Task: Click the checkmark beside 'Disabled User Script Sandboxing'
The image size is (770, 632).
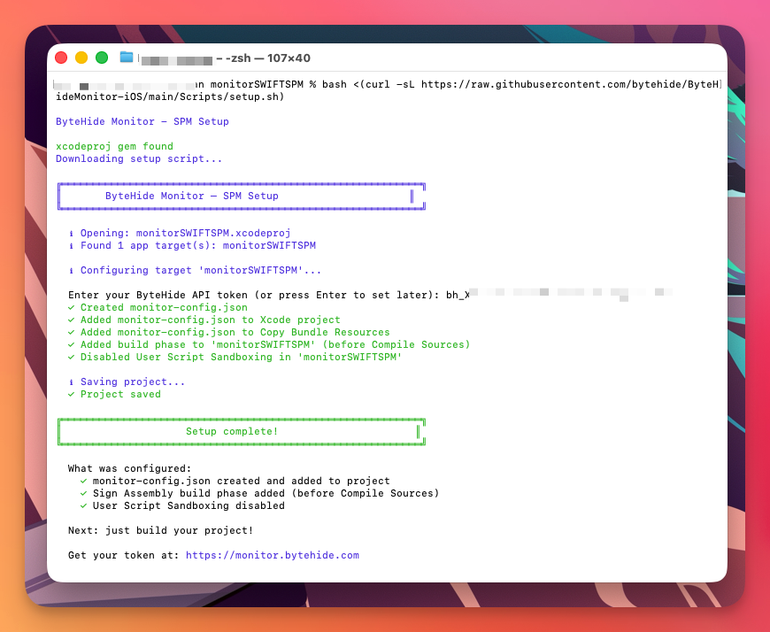Action: 71,357
